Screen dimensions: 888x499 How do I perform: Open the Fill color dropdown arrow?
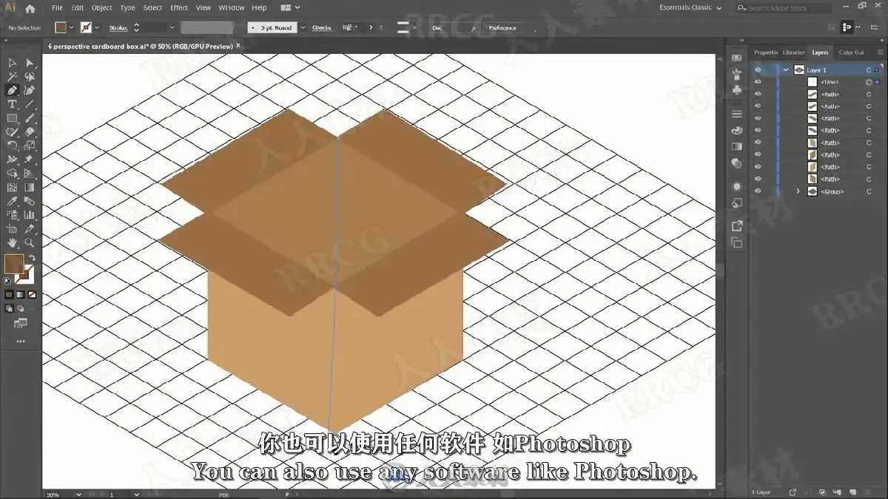72,27
